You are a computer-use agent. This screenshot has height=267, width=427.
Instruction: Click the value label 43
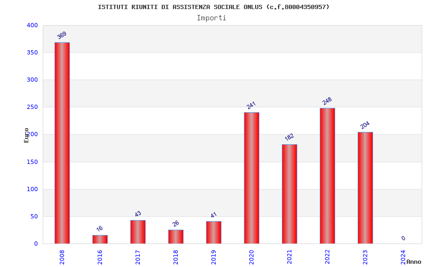(x=138, y=214)
